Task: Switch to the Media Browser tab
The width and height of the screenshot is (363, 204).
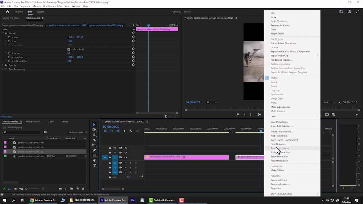Action: pos(33,122)
